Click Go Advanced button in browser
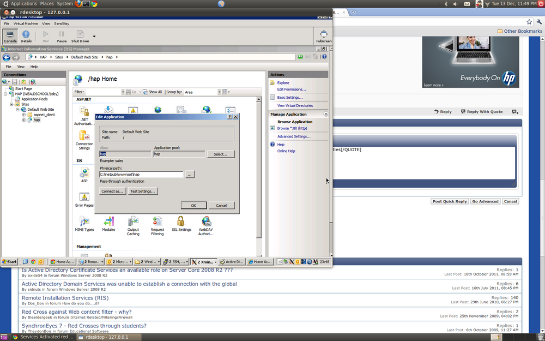 [485, 201]
